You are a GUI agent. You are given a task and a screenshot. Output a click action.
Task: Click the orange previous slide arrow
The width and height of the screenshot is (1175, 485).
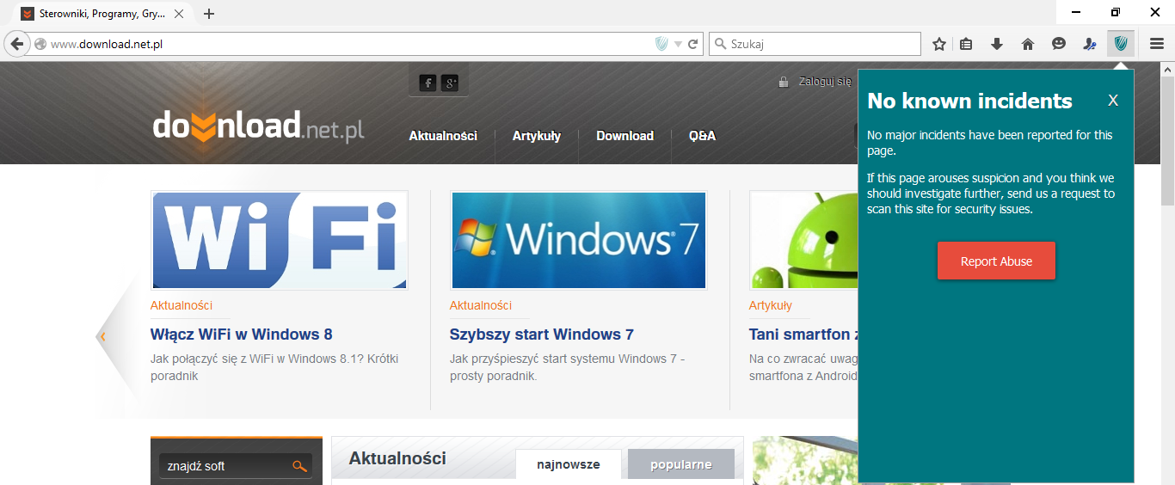[x=102, y=336]
